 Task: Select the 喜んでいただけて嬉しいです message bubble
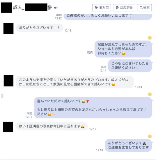point(93,108)
